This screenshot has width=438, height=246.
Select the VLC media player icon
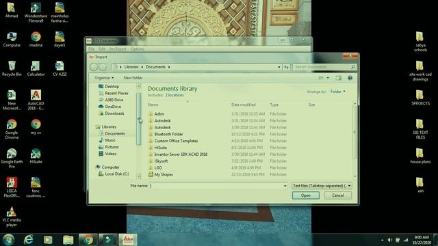coord(12,217)
